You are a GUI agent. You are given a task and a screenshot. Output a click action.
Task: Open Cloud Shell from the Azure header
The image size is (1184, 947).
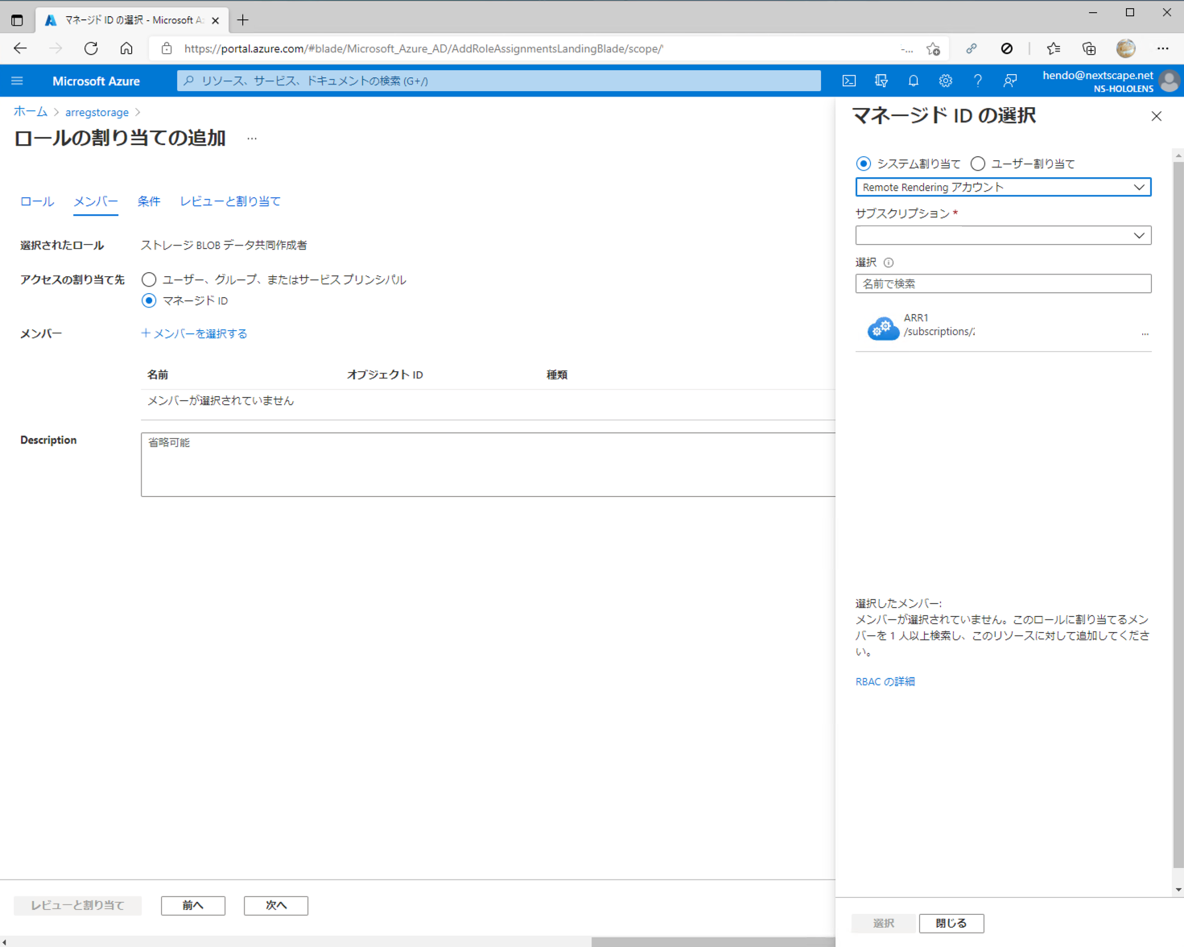[x=849, y=81]
